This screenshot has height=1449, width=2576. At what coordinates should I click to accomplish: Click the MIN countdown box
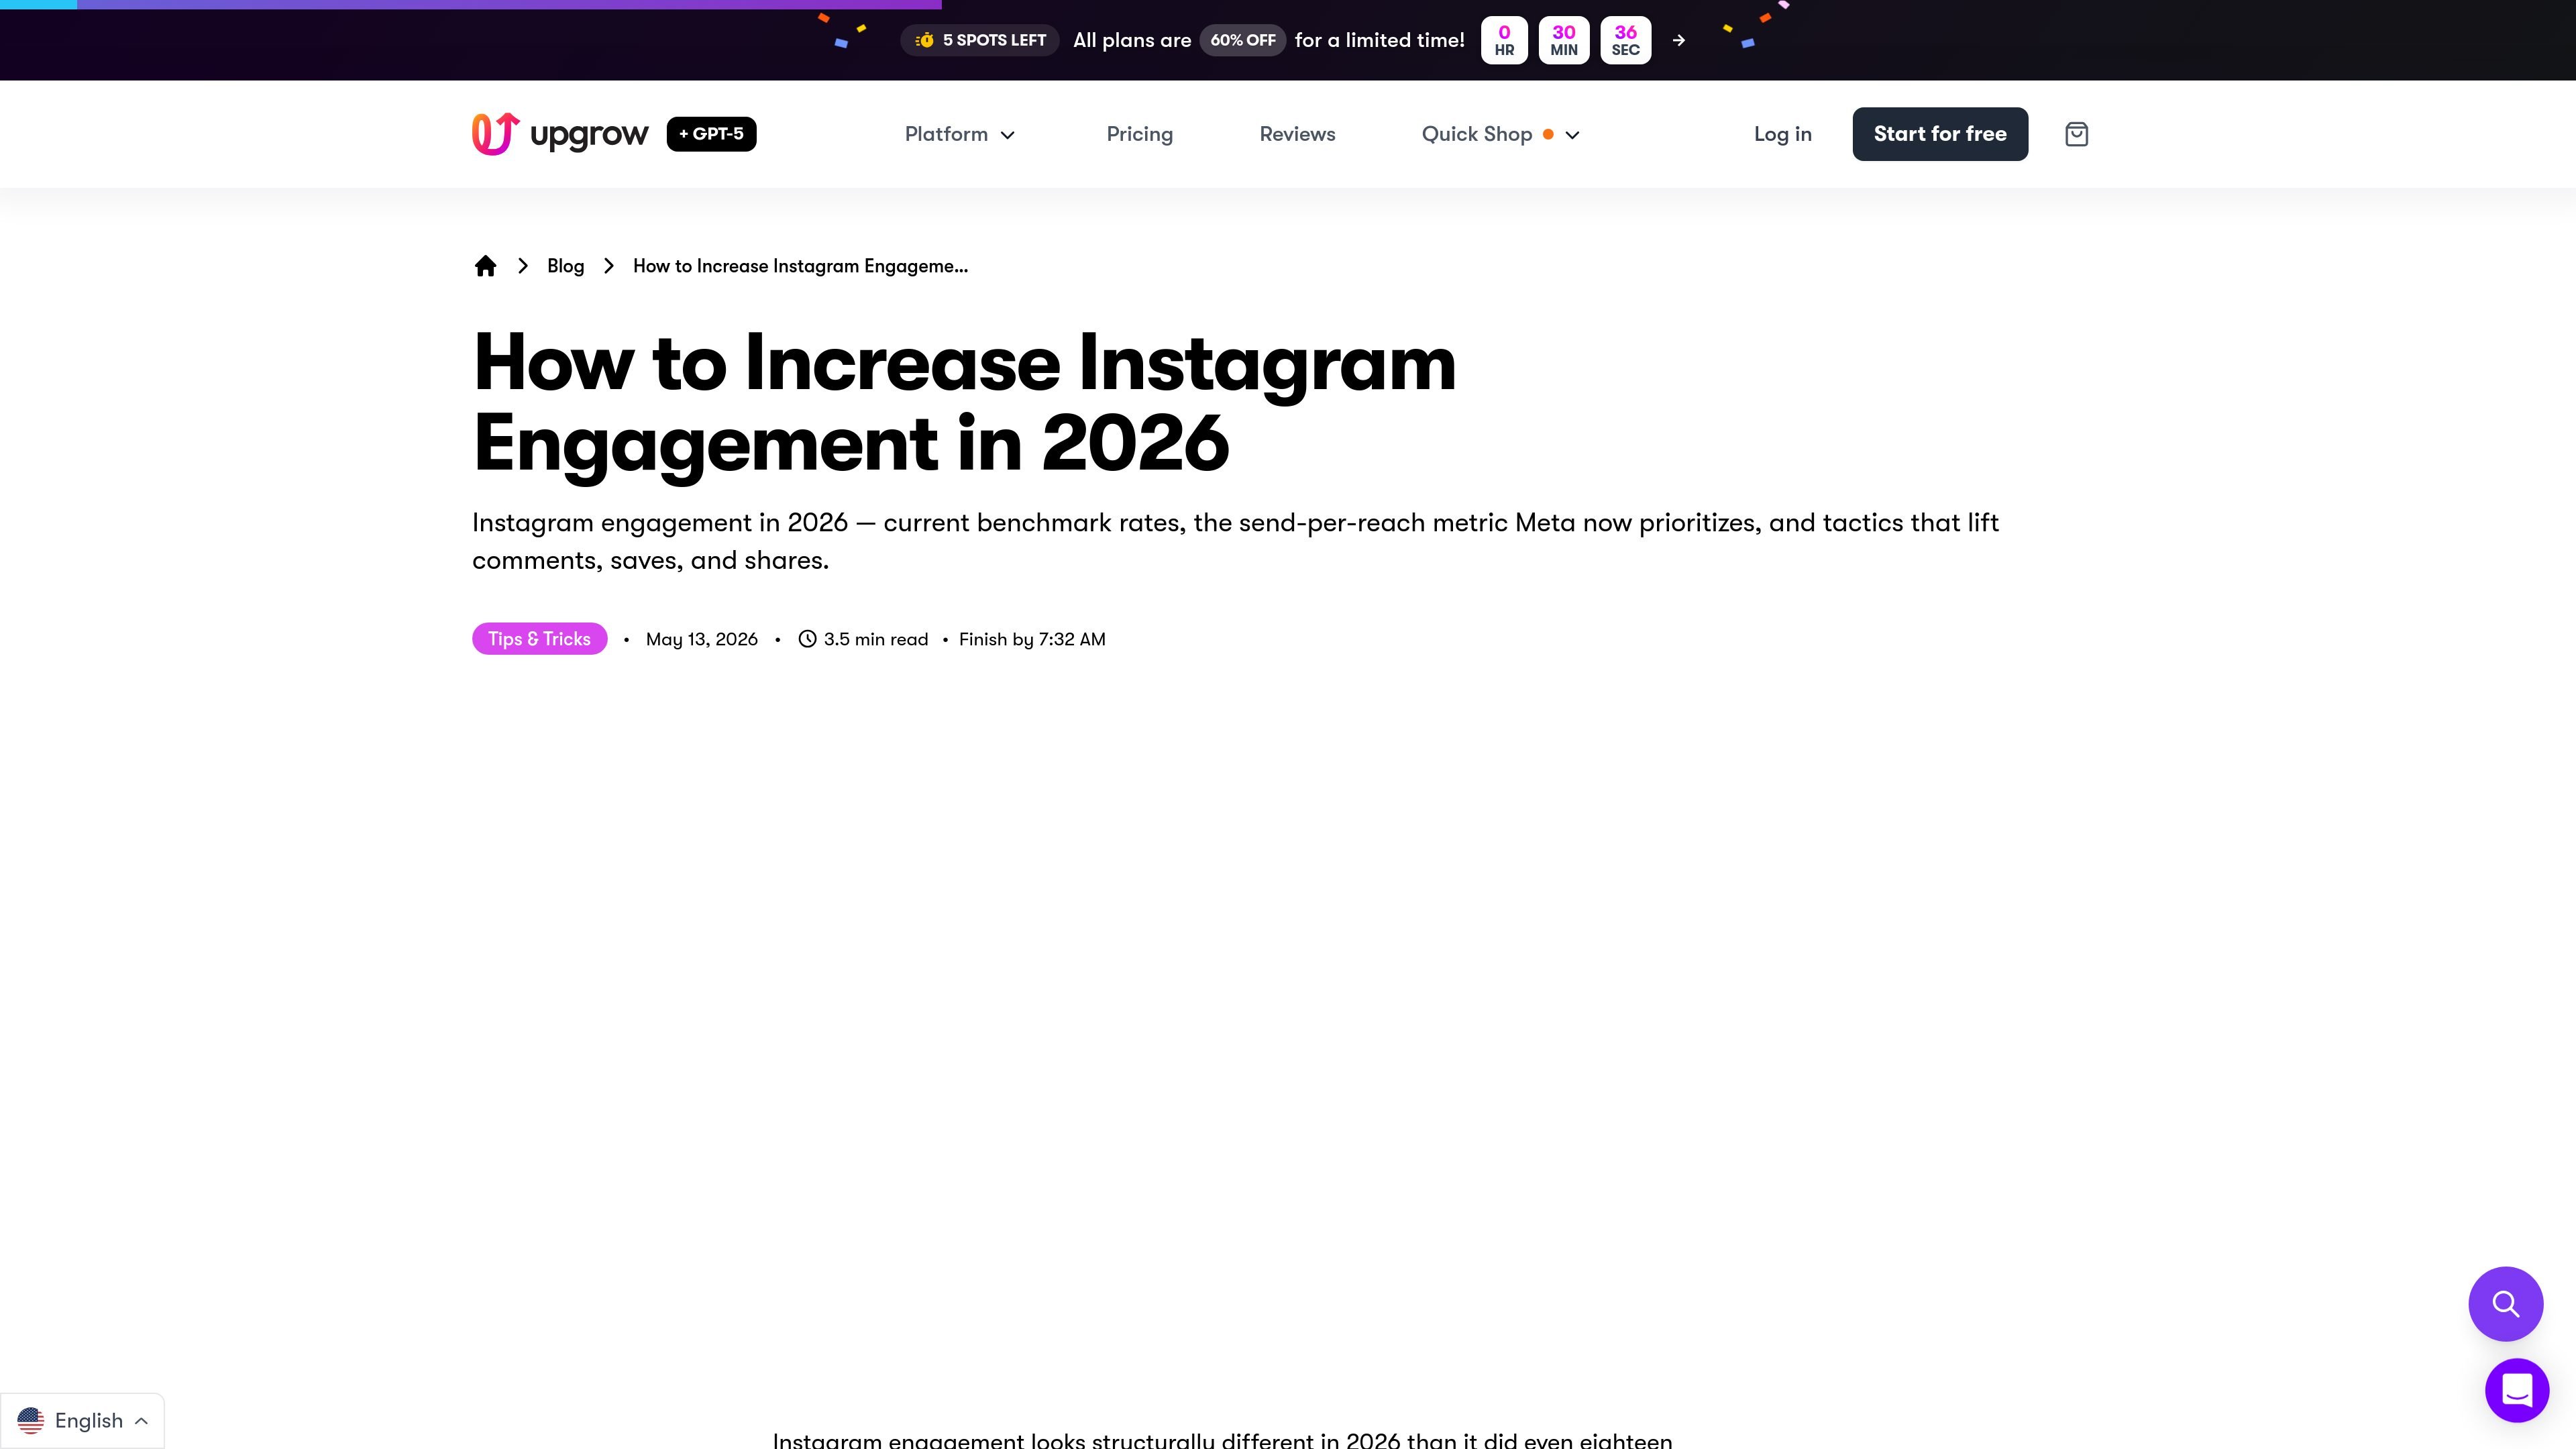pyautogui.click(x=1564, y=40)
